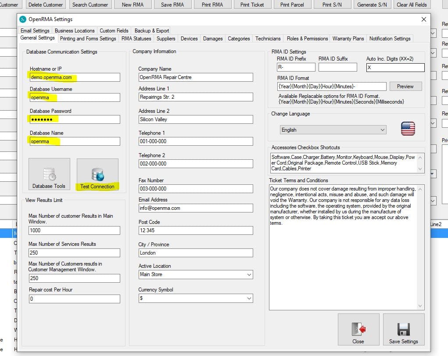448x356 pixels.
Task: Go to the Backup & Export tab
Action: click(152, 31)
